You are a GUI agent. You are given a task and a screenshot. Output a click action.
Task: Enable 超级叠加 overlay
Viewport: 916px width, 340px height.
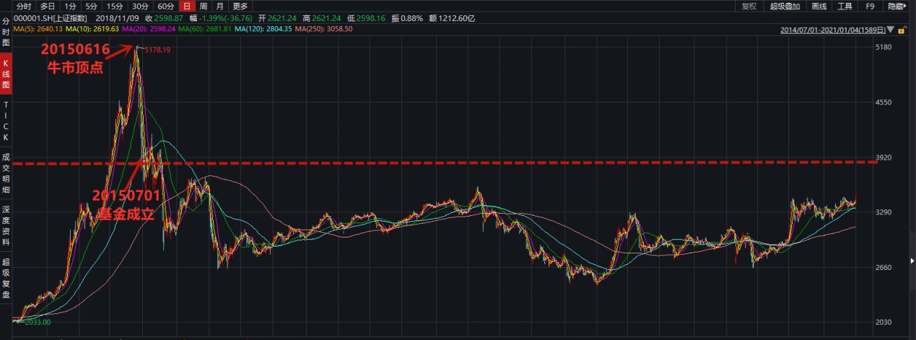click(785, 6)
